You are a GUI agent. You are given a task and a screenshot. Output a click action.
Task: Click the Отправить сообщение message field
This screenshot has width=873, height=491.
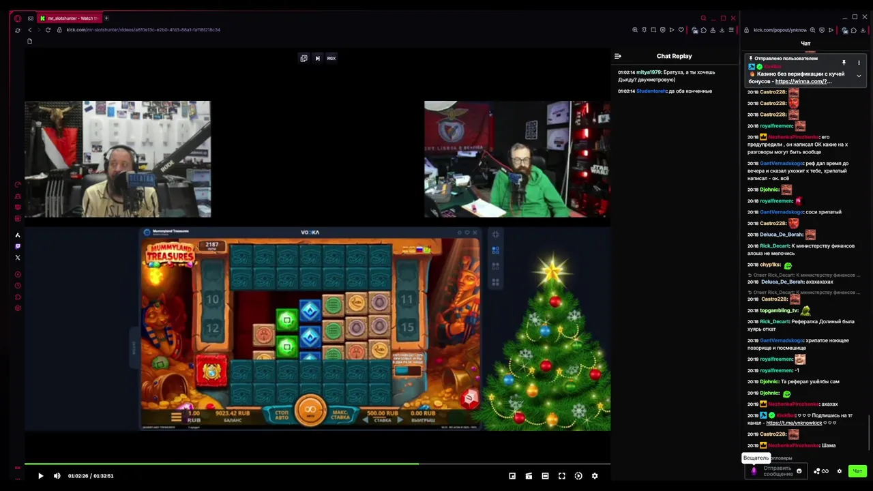[778, 471]
